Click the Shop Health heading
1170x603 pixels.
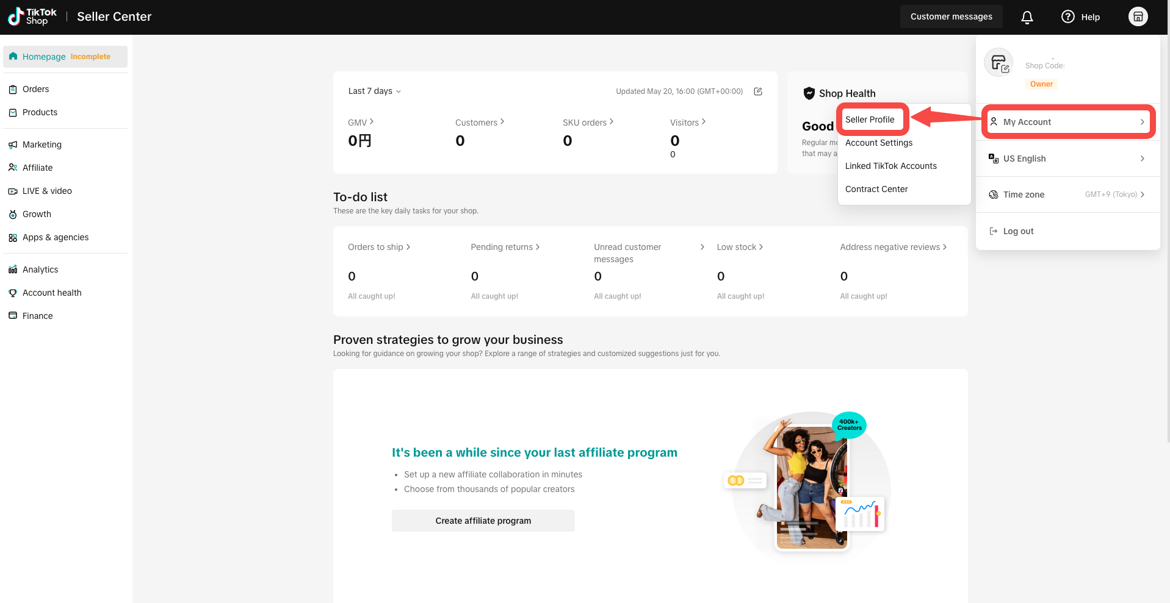point(847,93)
